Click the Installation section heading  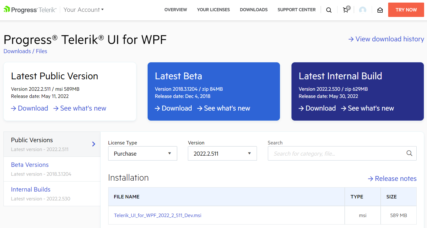click(x=128, y=178)
